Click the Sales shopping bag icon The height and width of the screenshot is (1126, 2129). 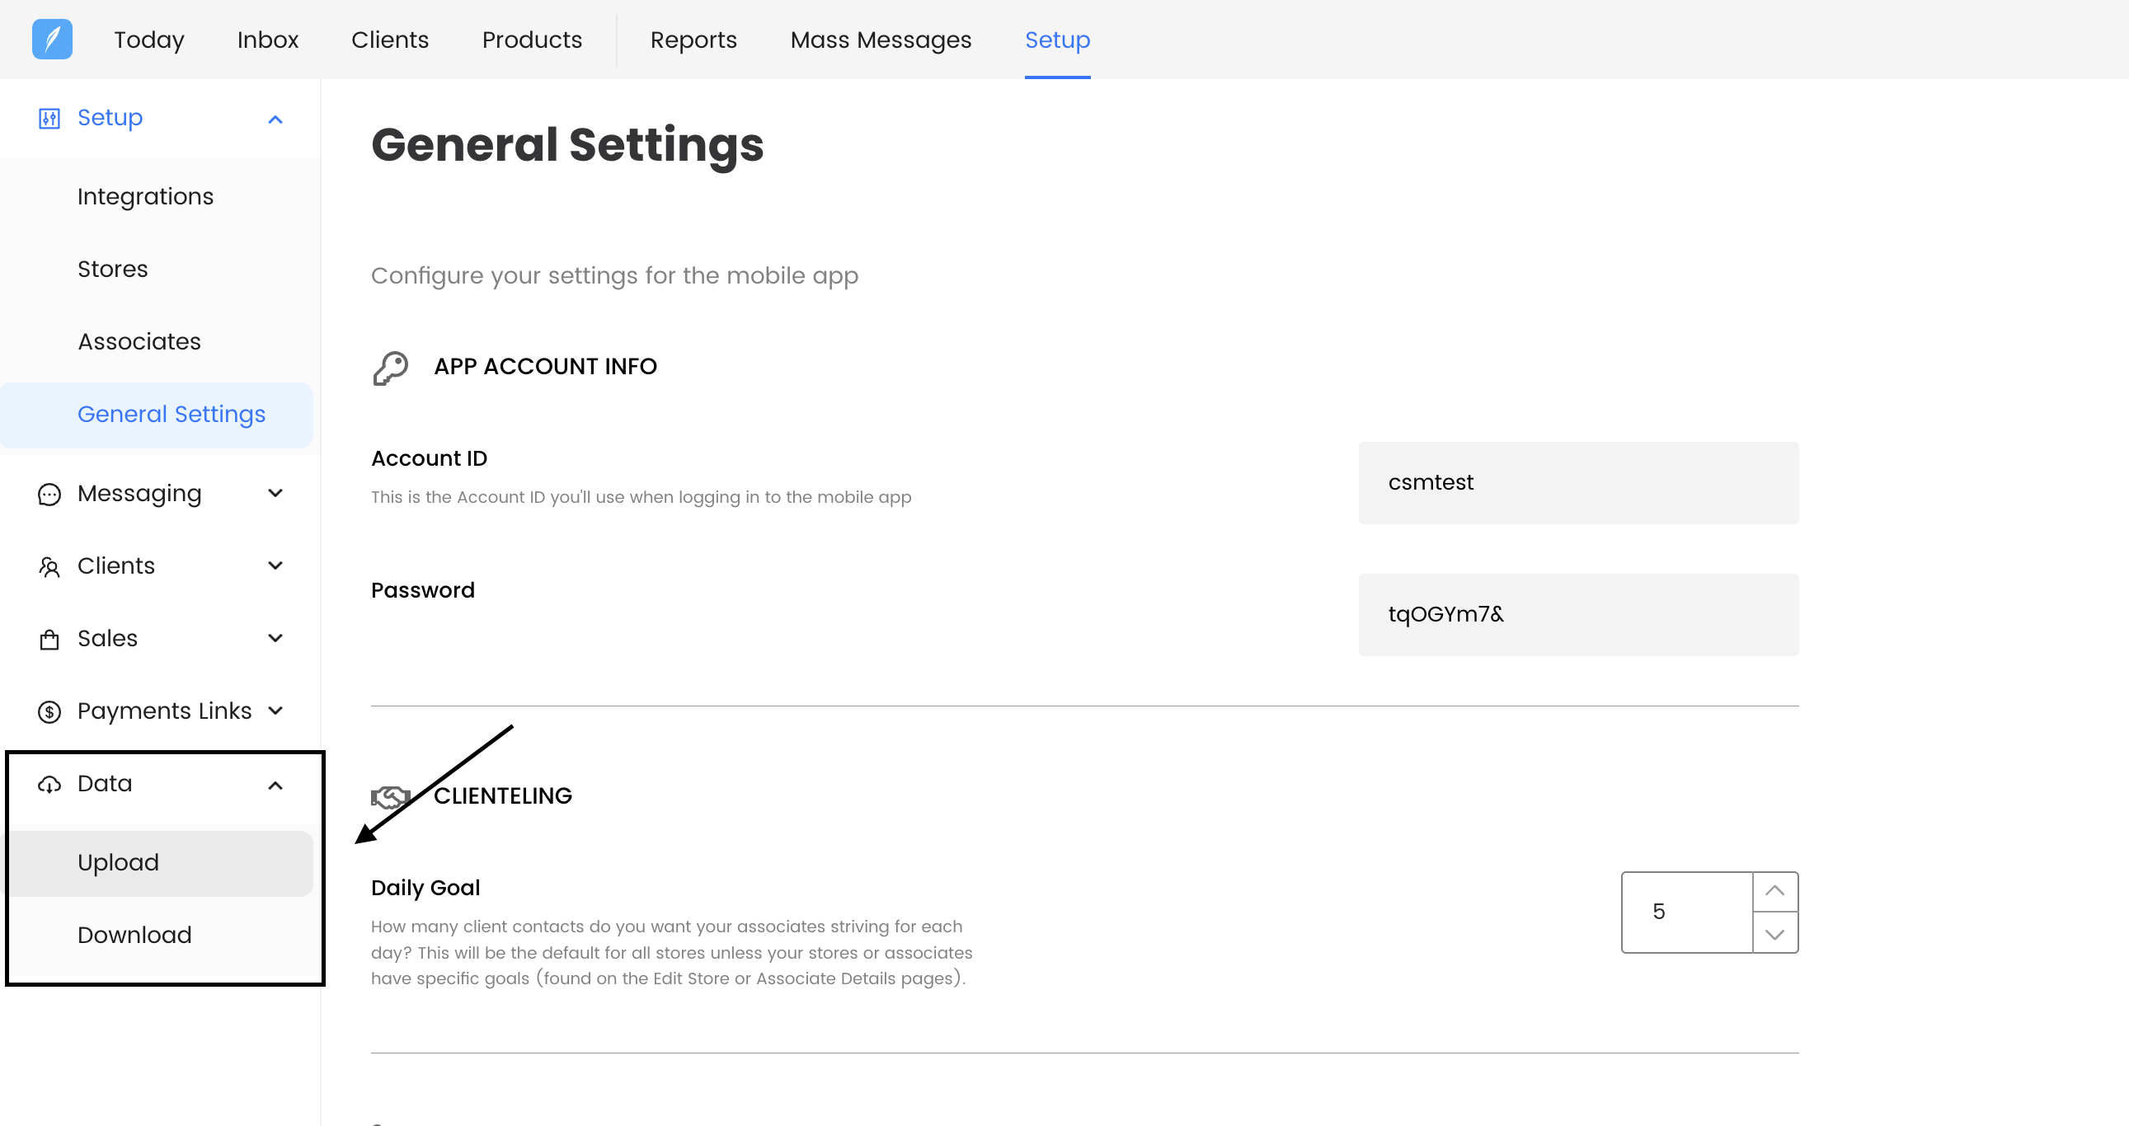pyautogui.click(x=49, y=640)
